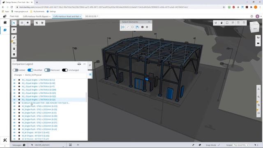Image resolution: width=263 pixels, height=148 pixels.
Task: Pick the Individual select mode icon
Action: tap(123, 27)
